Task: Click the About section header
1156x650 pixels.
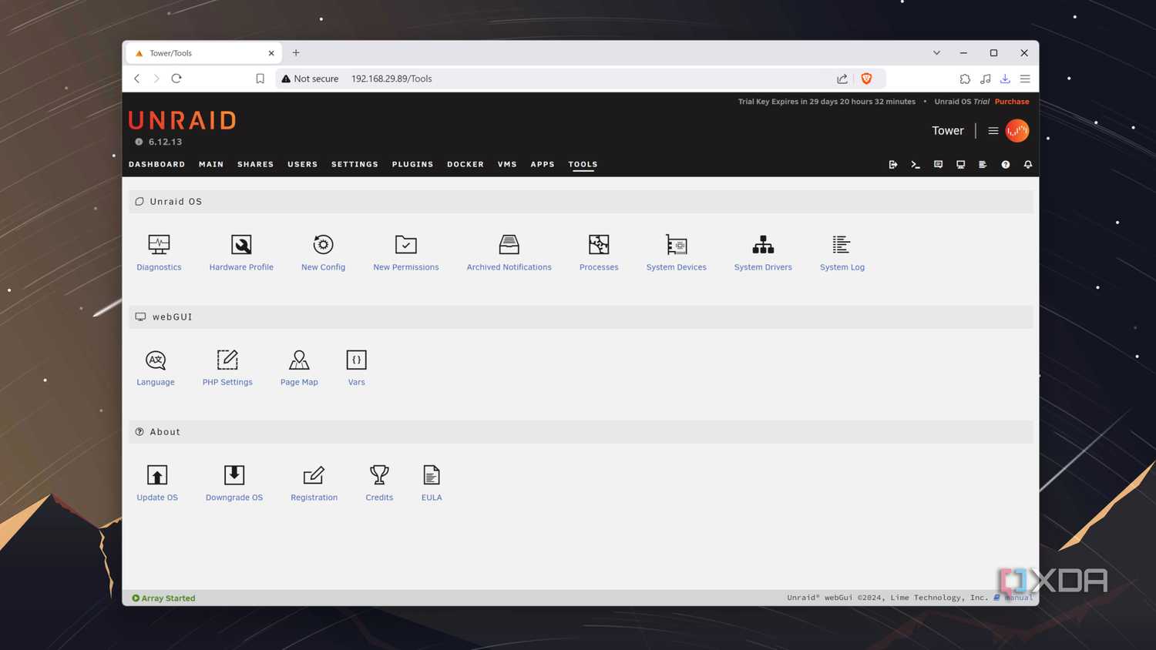Action: click(x=581, y=432)
